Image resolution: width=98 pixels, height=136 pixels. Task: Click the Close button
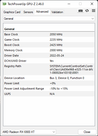click(87, 132)
